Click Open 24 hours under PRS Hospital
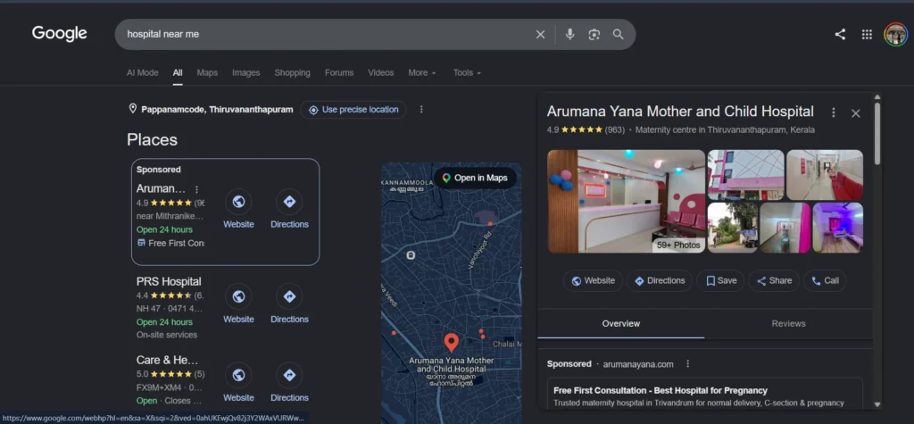The image size is (914, 424). [164, 322]
